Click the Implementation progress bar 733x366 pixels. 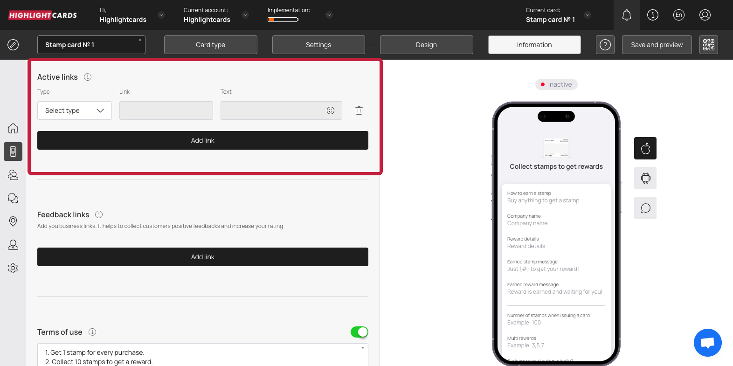coord(283,20)
